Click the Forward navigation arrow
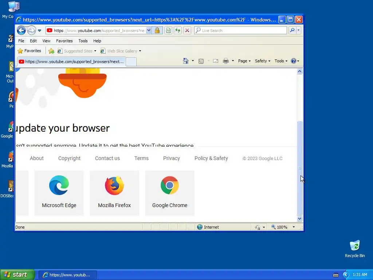 (31, 31)
